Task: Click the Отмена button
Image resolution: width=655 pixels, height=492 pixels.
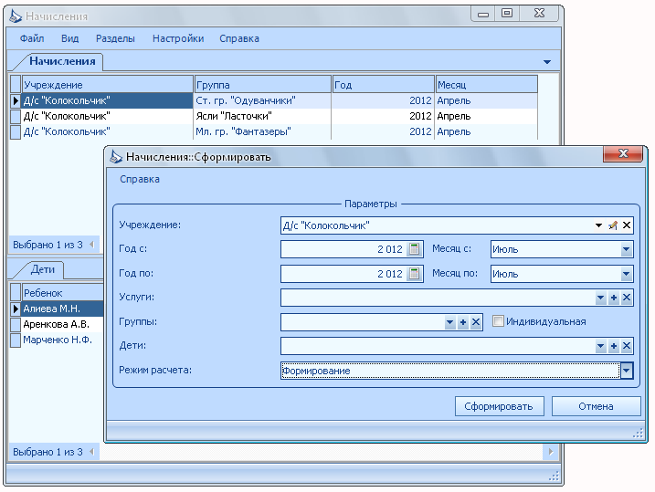Action: coord(597,406)
